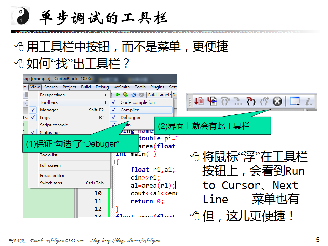Click the gray Abort build icon
Screen dimensions: 328x246
pyautogui.click(x=141, y=95)
